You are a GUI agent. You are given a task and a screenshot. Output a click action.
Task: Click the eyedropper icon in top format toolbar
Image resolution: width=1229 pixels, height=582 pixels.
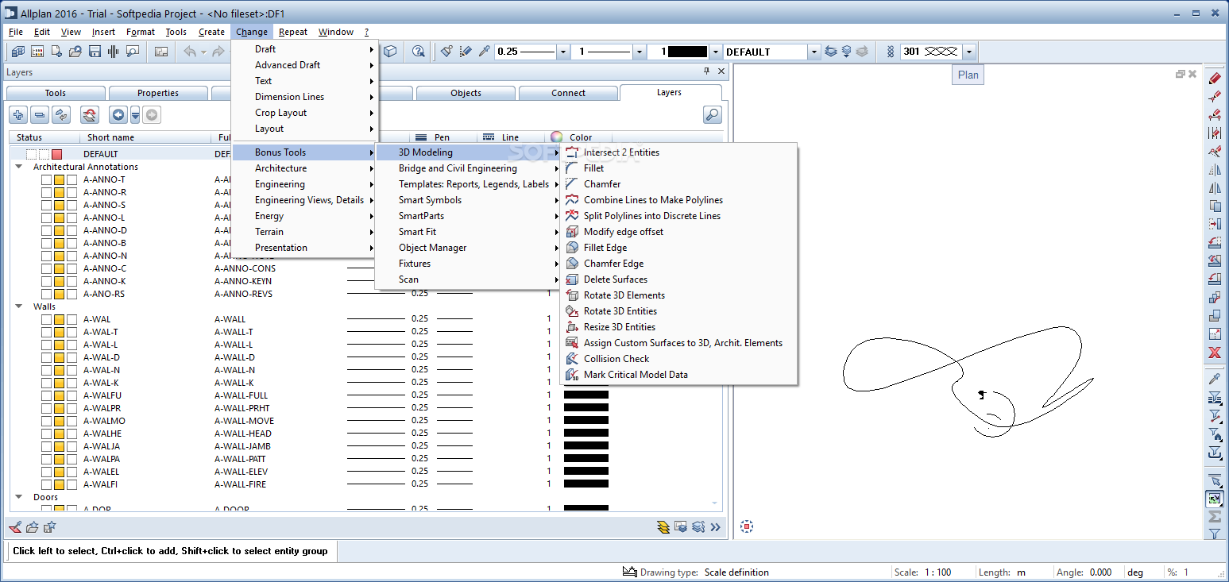[x=484, y=52]
